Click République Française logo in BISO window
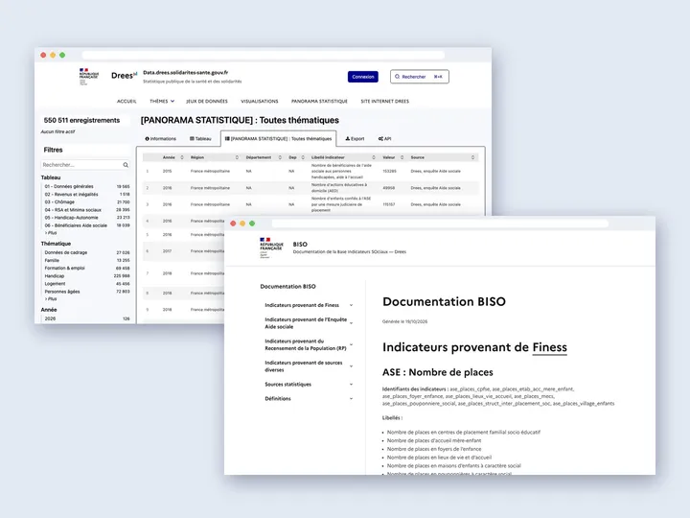Screen dimensions: 690x518 coord(271,248)
